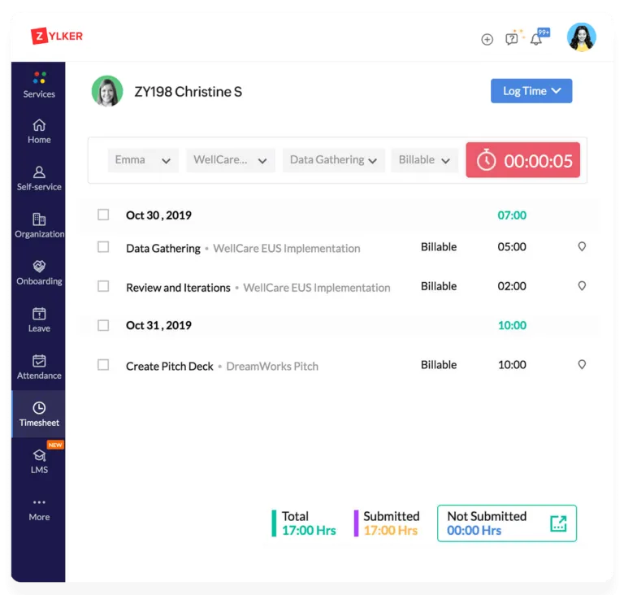Image resolution: width=624 pixels, height=595 pixels.
Task: Click location pin for Create Pitch Deck
Action: [582, 365]
